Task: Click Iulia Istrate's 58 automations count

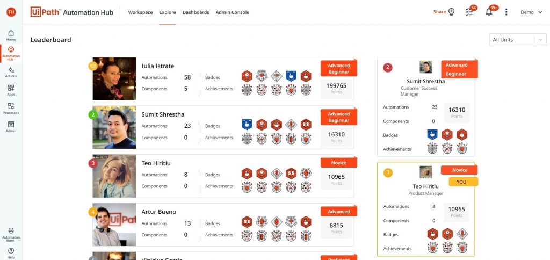Action: [x=187, y=77]
